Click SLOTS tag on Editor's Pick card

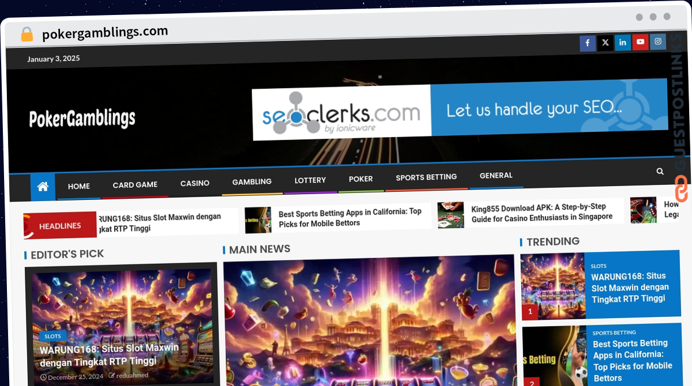pyautogui.click(x=53, y=336)
